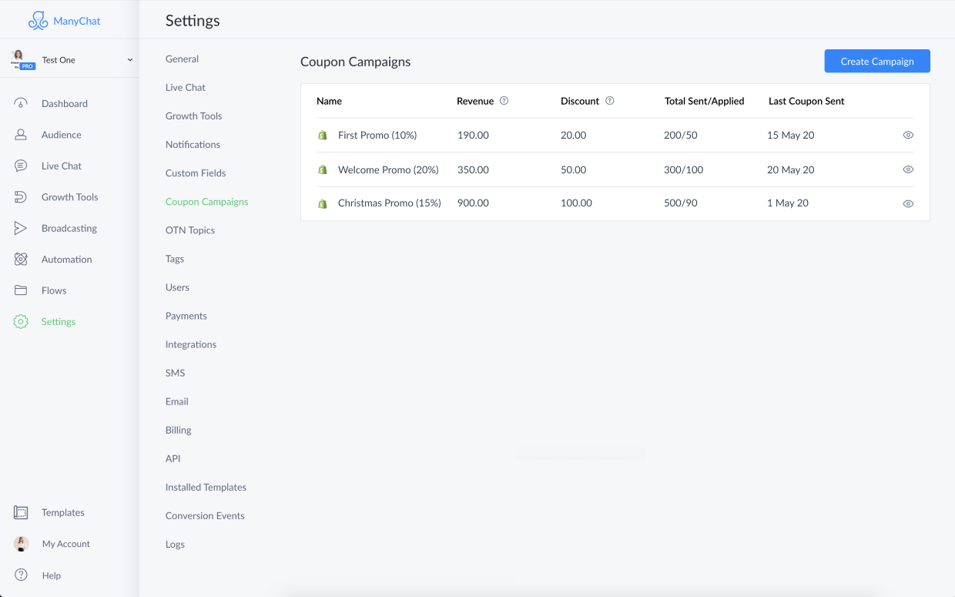Open the Dashboard icon in sidebar

click(21, 103)
